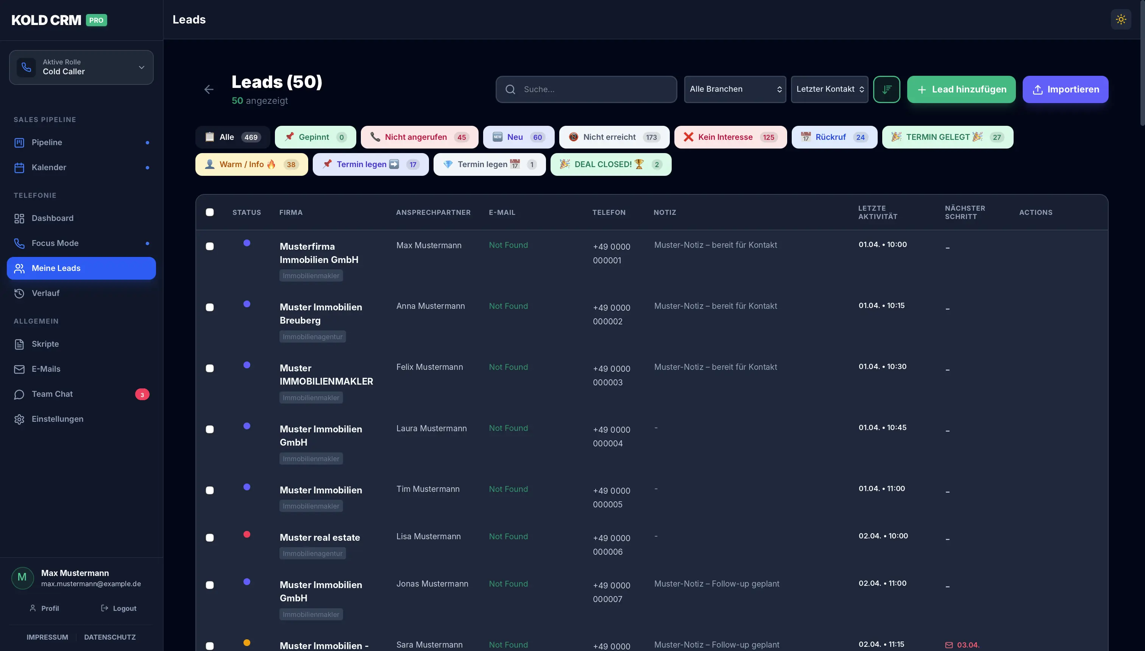Click the Einstellungen gear icon
The width and height of the screenshot is (1145, 651).
point(19,419)
